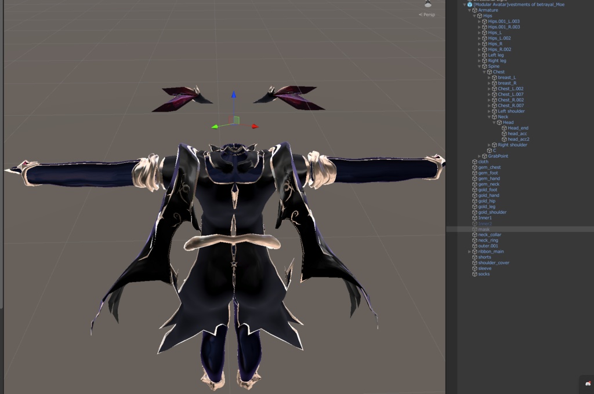Click the cube icon beside socks
Viewport: 594px width, 394px height.
(x=475, y=274)
